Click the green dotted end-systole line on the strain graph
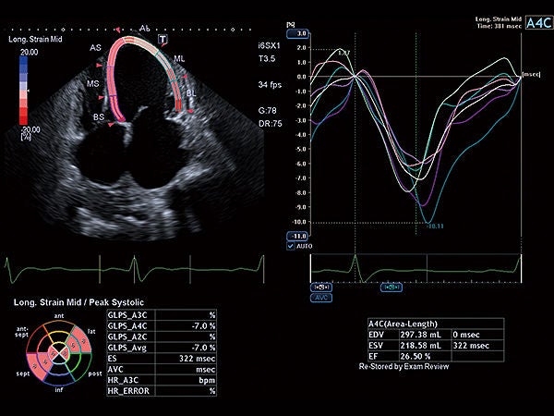Viewport: 554px width, 416px height. point(416,134)
